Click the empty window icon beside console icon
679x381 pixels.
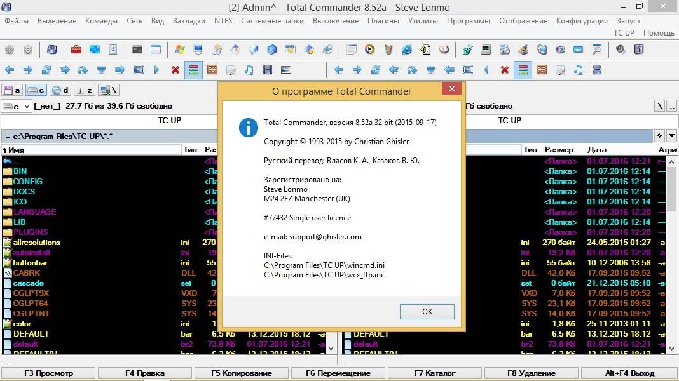pyautogui.click(x=156, y=50)
